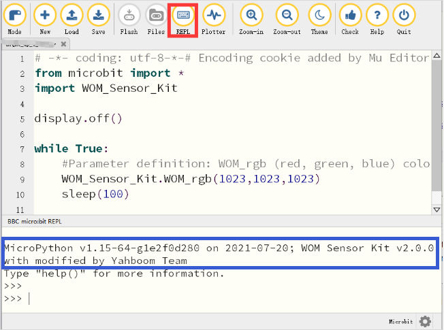The image size is (444, 330).
Task: Click line 'import WOM_Sensor_Kit'
Action: click(106, 88)
